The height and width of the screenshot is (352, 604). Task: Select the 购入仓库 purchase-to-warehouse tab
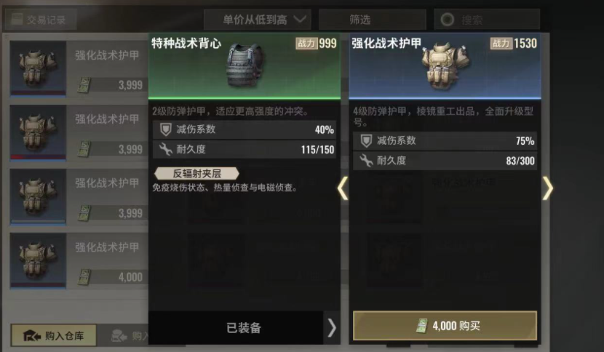point(54,335)
